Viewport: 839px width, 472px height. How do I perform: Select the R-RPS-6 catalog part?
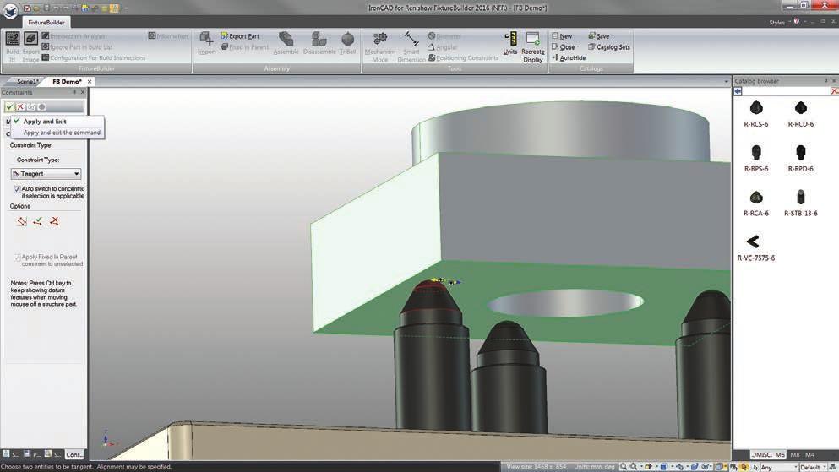click(756, 158)
